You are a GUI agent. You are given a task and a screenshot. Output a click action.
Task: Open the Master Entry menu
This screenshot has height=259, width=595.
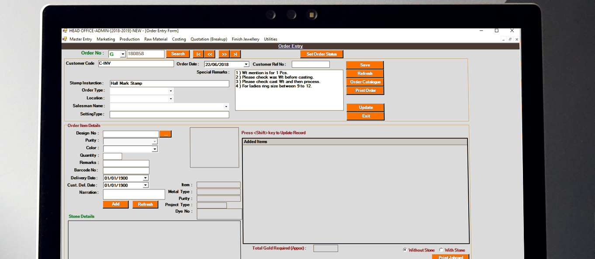coord(80,39)
